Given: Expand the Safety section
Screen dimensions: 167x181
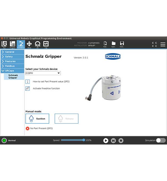Looking at the screenshot, I should click(12, 57).
